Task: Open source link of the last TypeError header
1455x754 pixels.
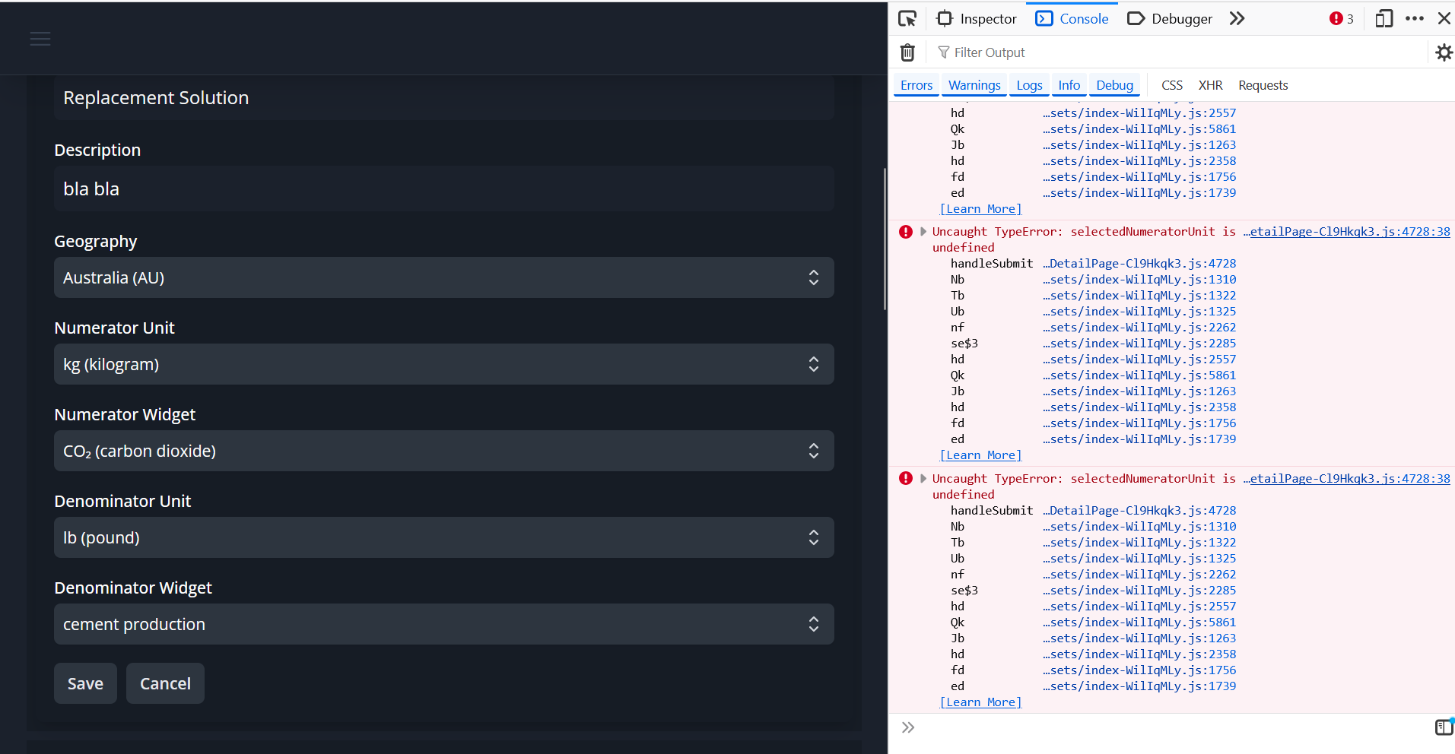Action: (1346, 479)
